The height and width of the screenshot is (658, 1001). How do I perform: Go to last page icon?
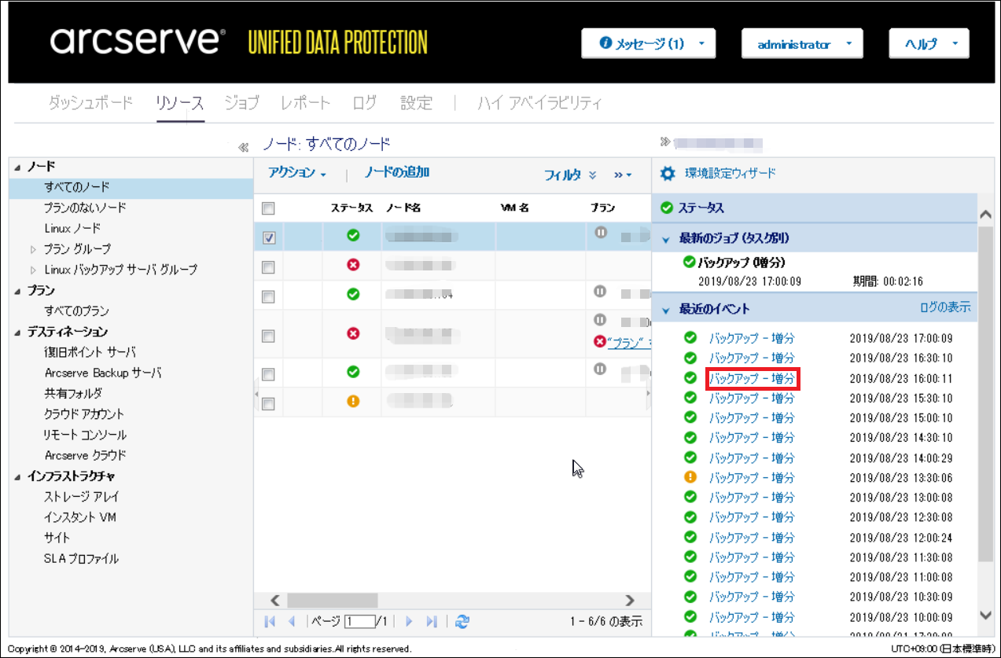(431, 621)
